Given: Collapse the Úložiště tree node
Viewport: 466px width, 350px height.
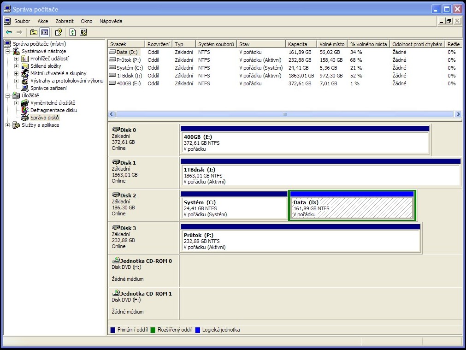Looking at the screenshot, I should (8, 95).
